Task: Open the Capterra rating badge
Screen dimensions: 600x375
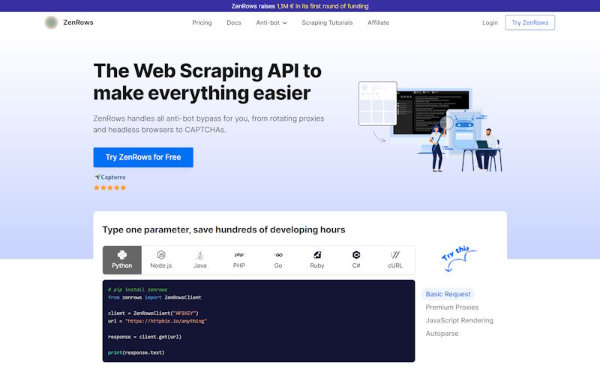Action: click(109, 177)
